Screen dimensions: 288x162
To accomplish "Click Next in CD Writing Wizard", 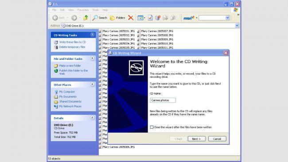I will 197,139.
